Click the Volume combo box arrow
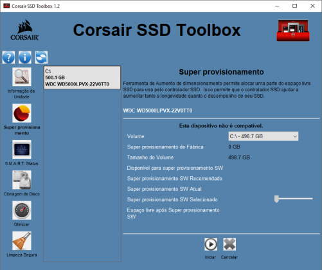The width and height of the screenshot is (322, 270). click(295, 136)
